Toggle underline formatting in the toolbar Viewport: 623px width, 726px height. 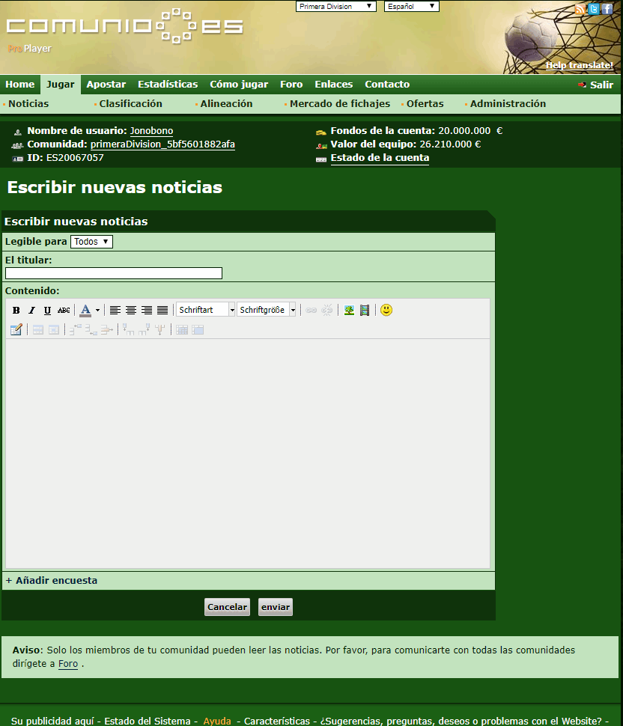coord(47,311)
